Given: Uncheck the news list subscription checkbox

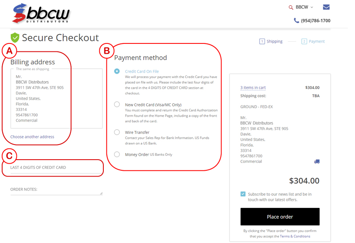Looking at the screenshot, I should point(243,194).
